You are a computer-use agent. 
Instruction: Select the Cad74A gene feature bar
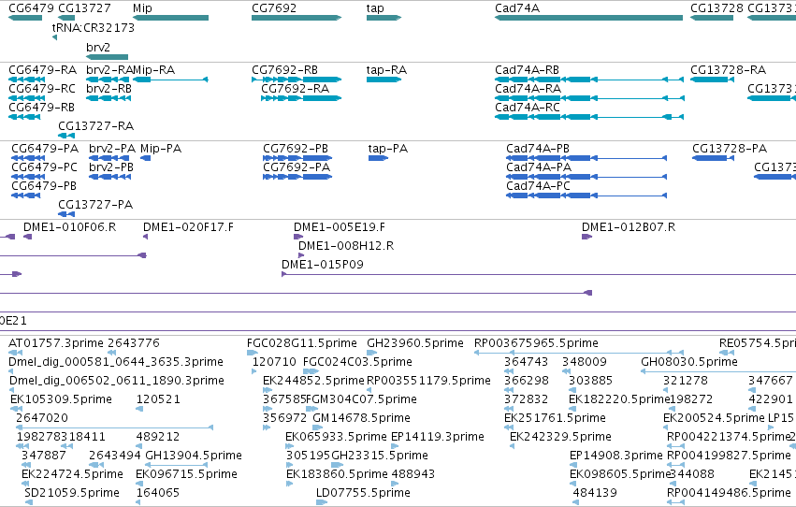tap(589, 18)
